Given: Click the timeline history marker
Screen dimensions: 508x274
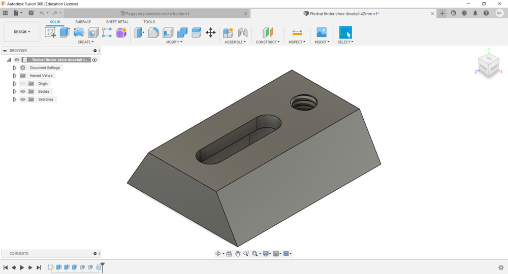Looking at the screenshot, I should (x=103, y=265).
